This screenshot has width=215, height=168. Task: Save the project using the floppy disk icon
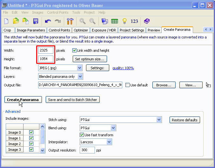(x=36, y=21)
